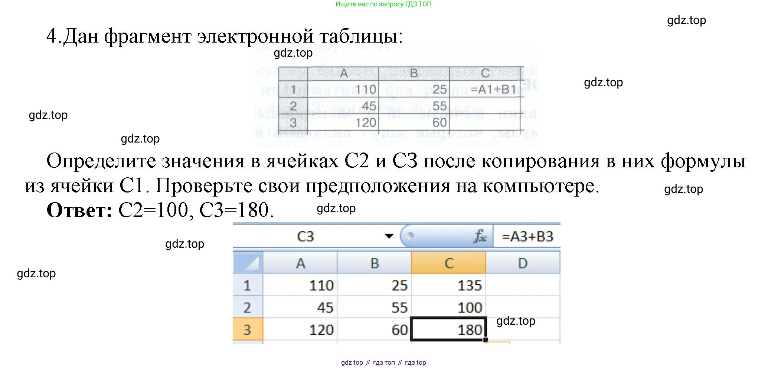This screenshot has height=368, width=768.
Task: Click the round button left of fx
Action: click(410, 236)
